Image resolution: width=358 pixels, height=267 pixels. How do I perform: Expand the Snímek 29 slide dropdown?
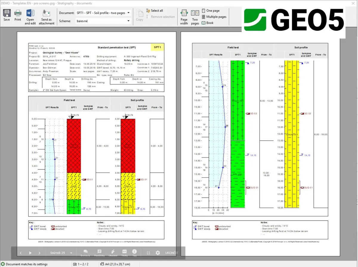tap(71, 253)
